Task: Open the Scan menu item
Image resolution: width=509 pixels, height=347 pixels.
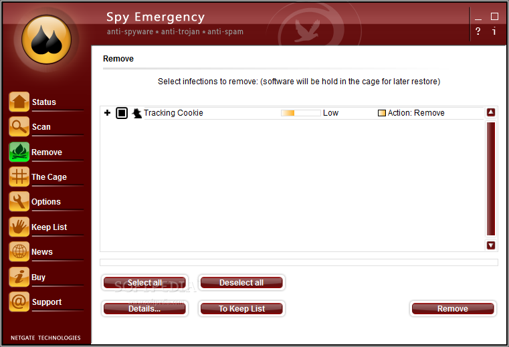Action: coord(41,126)
